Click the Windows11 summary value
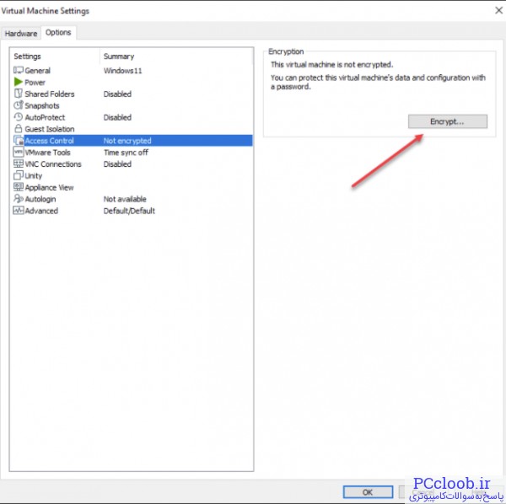The height and width of the screenshot is (504, 506). point(122,71)
